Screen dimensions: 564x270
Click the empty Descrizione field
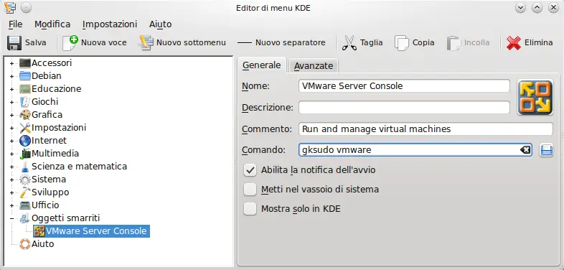(404, 107)
